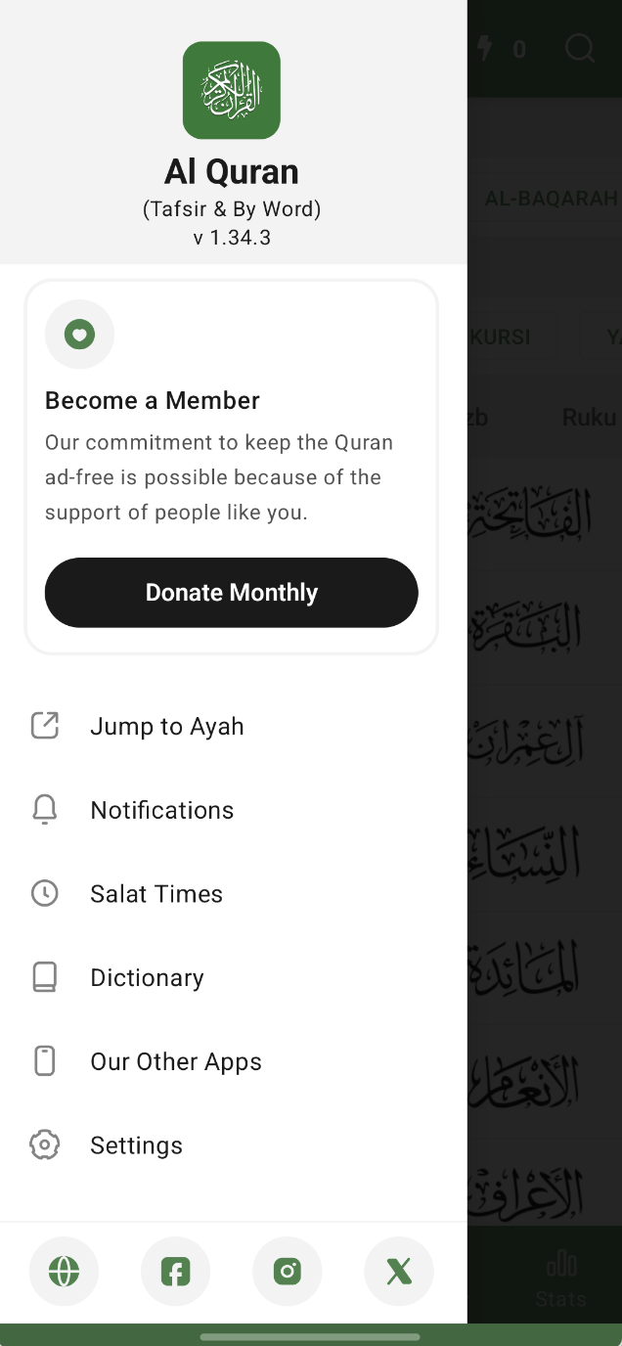Click the heart membership icon
This screenshot has height=1346, width=622.
(79, 335)
